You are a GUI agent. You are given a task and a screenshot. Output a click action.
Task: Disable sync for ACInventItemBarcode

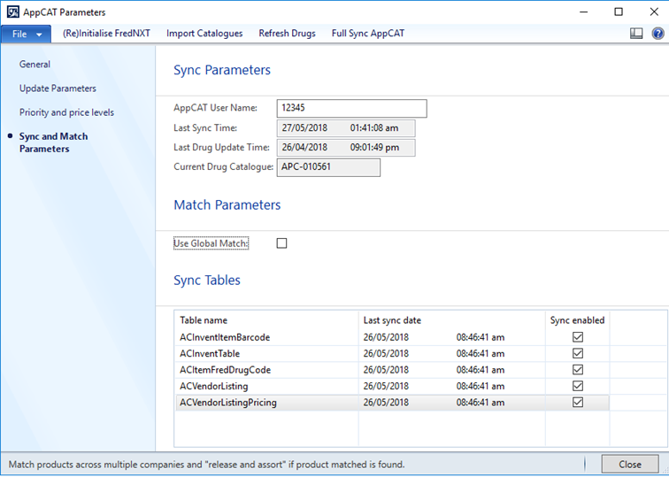point(578,337)
